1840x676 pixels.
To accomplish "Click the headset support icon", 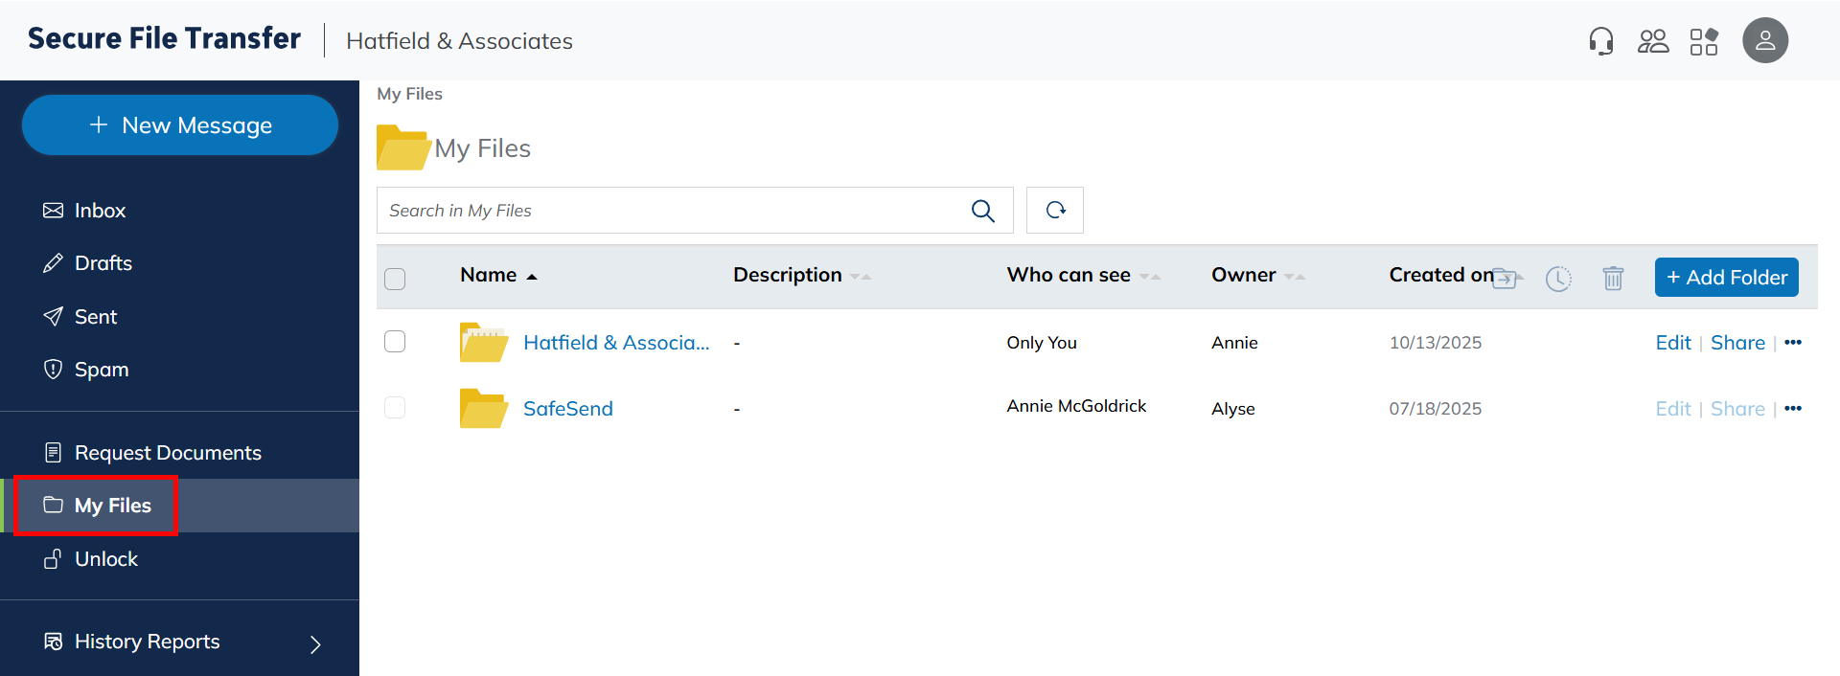I will pos(1600,41).
